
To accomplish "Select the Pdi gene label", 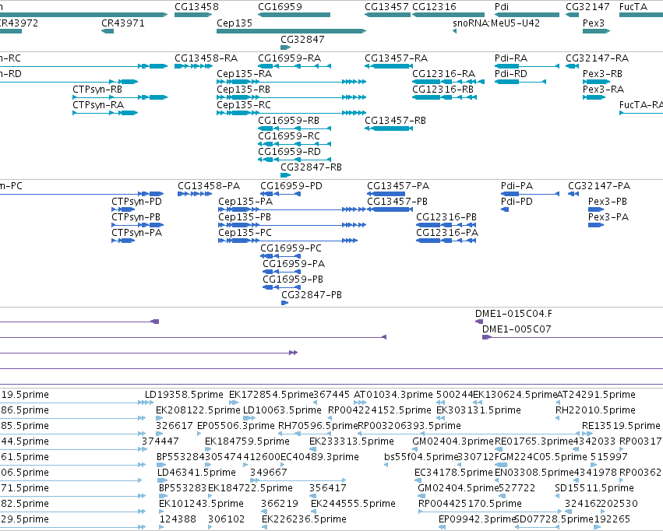I will (502, 7).
